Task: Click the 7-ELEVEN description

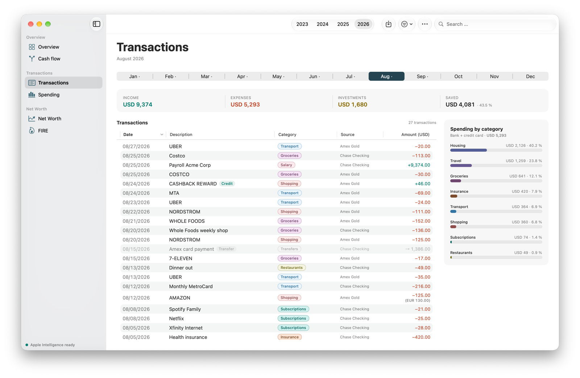Action: click(181, 258)
